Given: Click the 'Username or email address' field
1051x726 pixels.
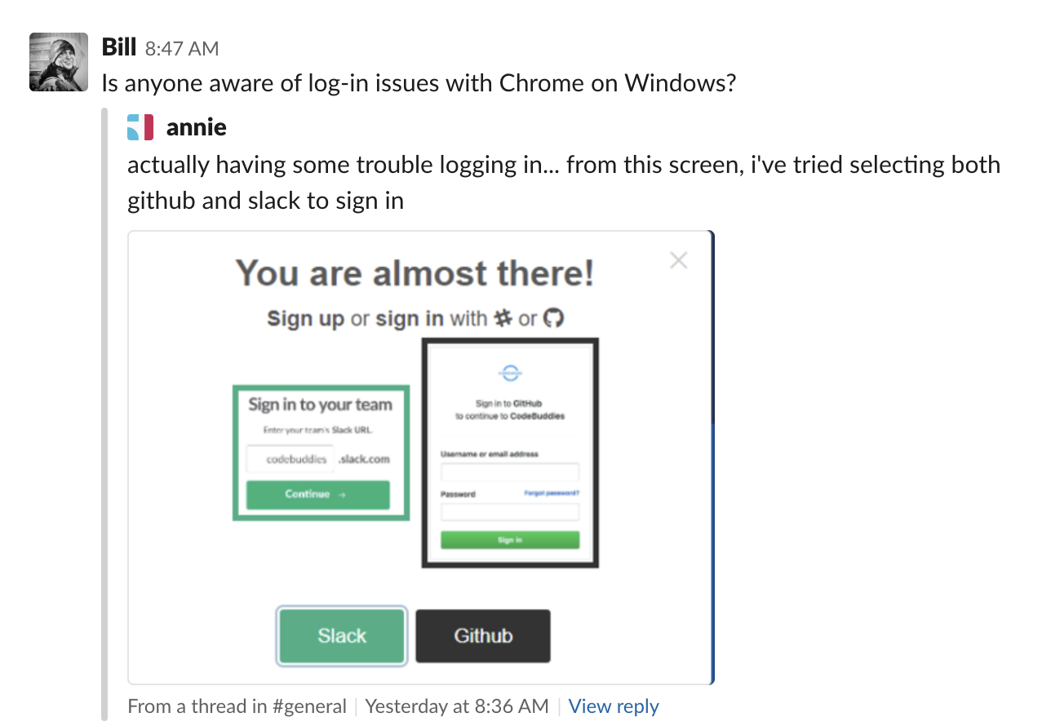Looking at the screenshot, I should [509, 471].
